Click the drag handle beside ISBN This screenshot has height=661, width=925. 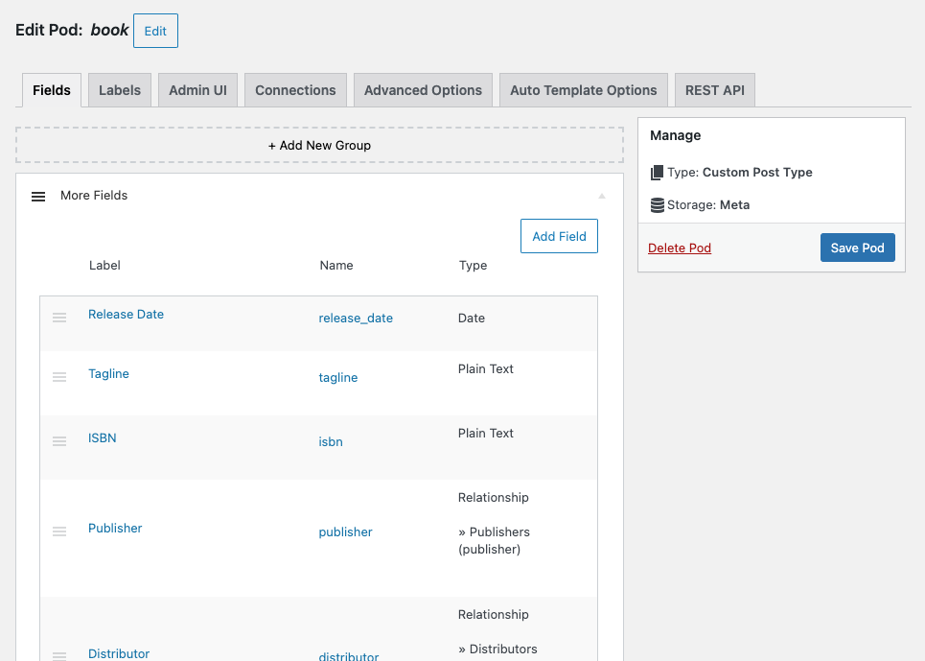point(59,442)
